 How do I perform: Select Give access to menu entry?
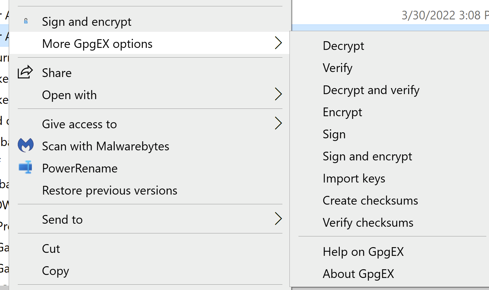[150, 124]
